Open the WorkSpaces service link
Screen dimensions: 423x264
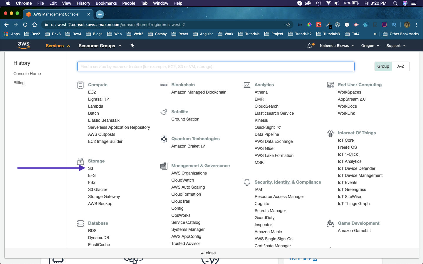[x=350, y=92]
